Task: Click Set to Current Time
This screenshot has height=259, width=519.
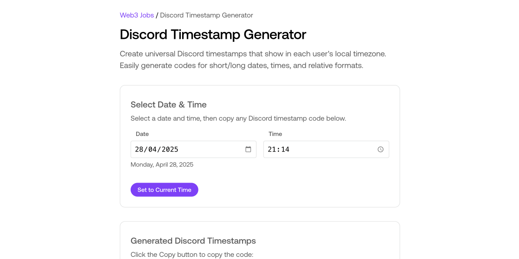Action: [x=164, y=190]
